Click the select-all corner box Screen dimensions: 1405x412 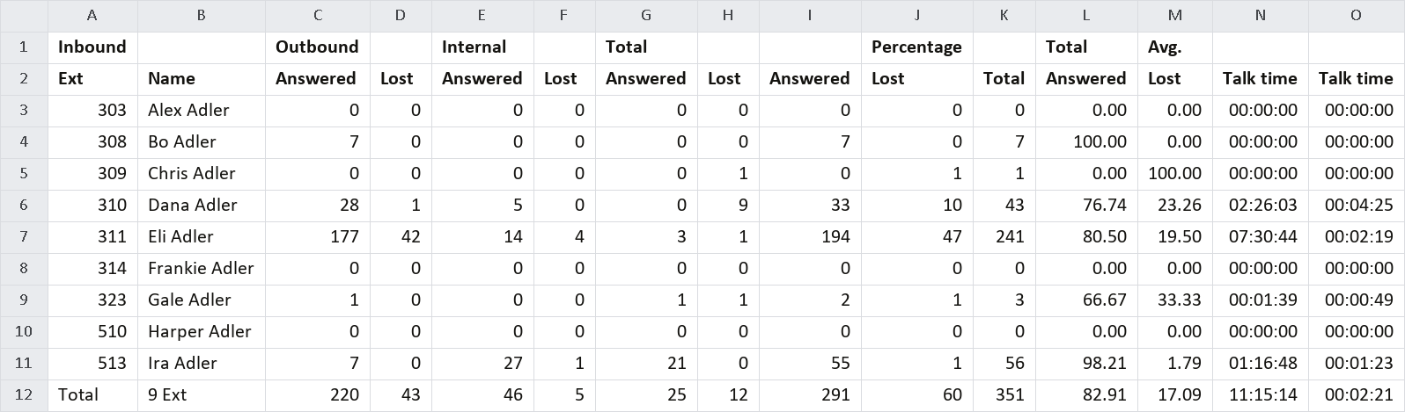click(24, 15)
